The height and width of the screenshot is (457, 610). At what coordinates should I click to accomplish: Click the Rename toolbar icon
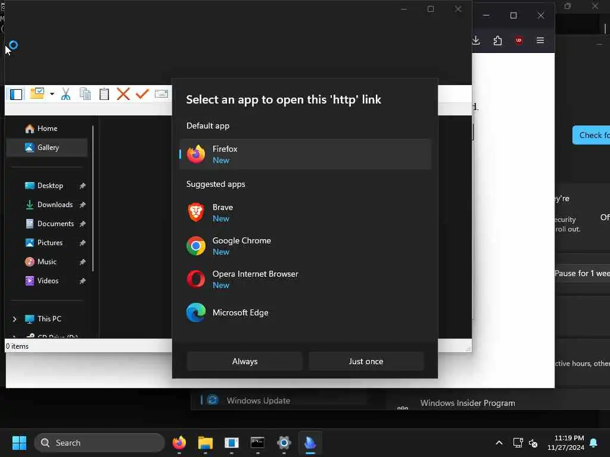(x=161, y=93)
